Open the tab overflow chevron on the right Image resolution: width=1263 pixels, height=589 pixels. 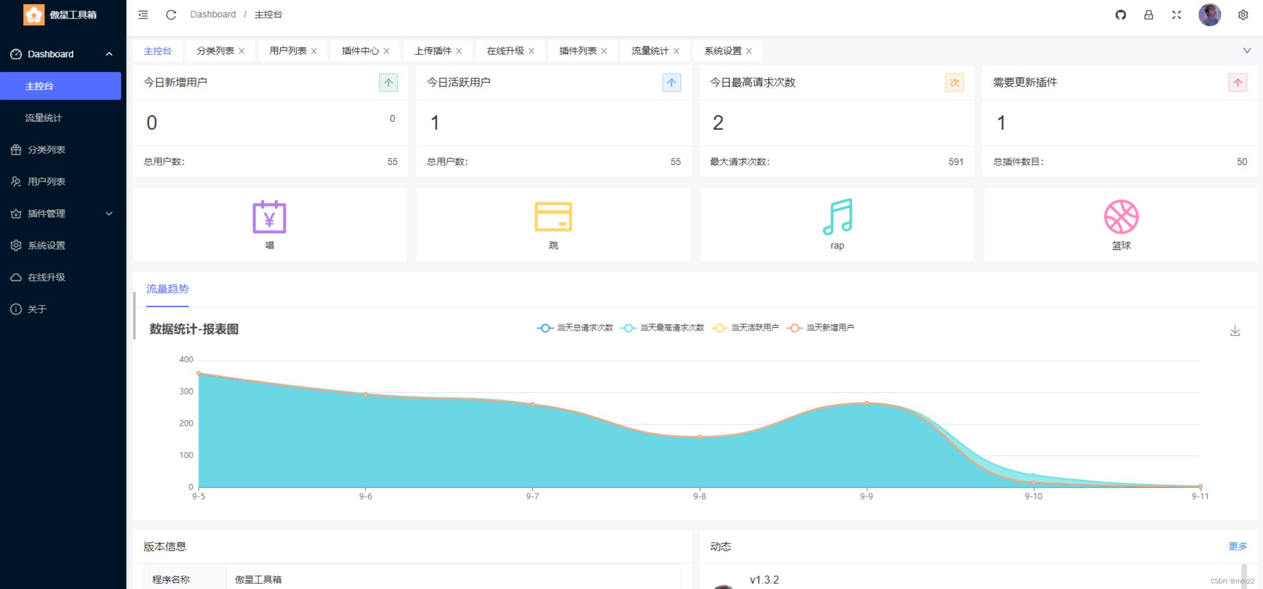pyautogui.click(x=1247, y=51)
